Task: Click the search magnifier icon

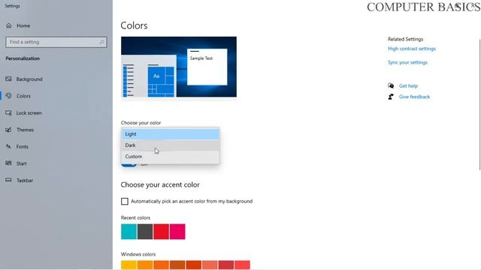Action: (101, 42)
